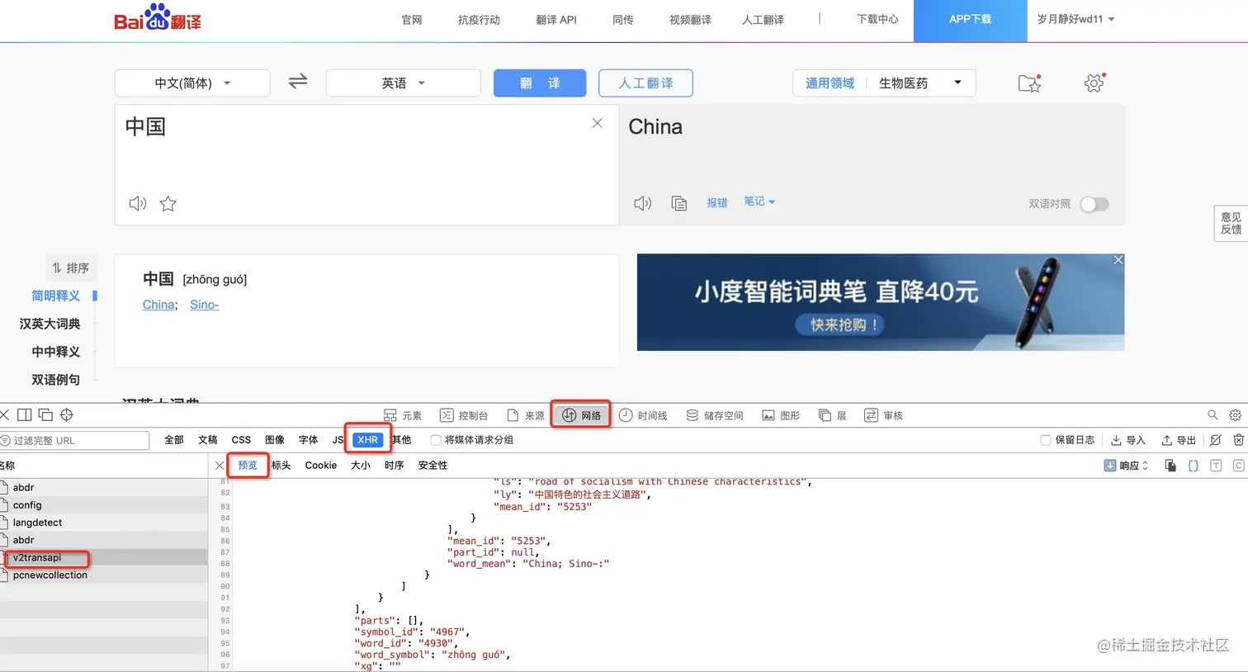Select the pcnewcollection request row
Image resolution: width=1248 pixels, height=672 pixels.
104,575
